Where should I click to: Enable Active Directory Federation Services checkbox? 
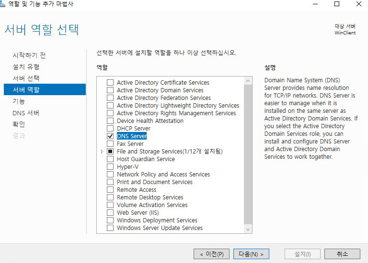pos(110,98)
